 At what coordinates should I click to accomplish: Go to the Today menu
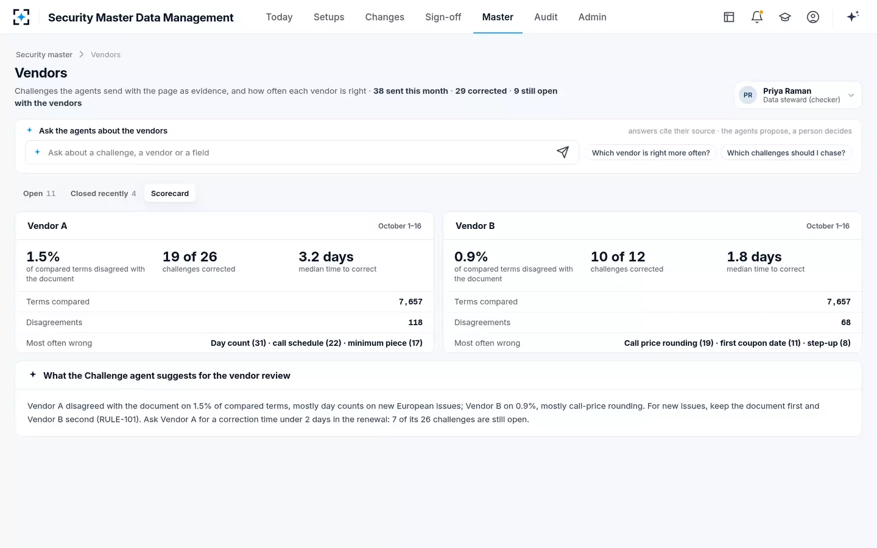[x=279, y=17]
